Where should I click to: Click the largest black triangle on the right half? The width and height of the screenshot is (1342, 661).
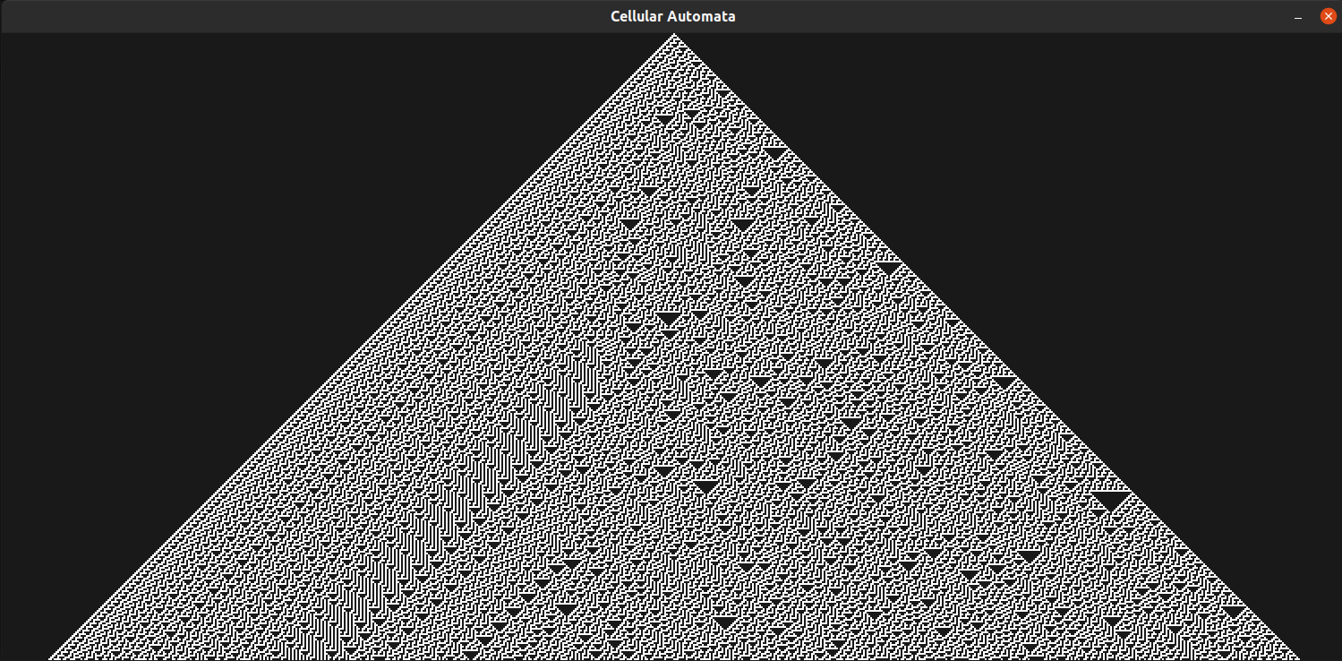1110,497
